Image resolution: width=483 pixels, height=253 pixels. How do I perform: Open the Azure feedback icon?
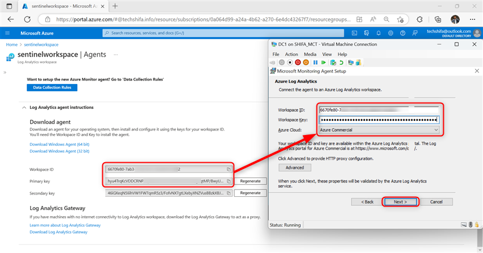[x=415, y=33]
